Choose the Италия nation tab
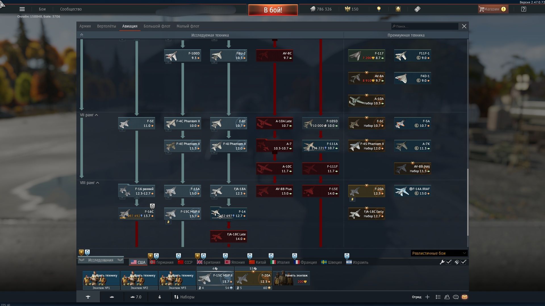Image resolution: width=545 pixels, height=306 pixels. click(280, 262)
